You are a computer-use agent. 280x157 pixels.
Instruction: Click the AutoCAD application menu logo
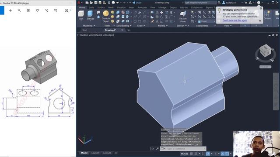coord(79,3)
